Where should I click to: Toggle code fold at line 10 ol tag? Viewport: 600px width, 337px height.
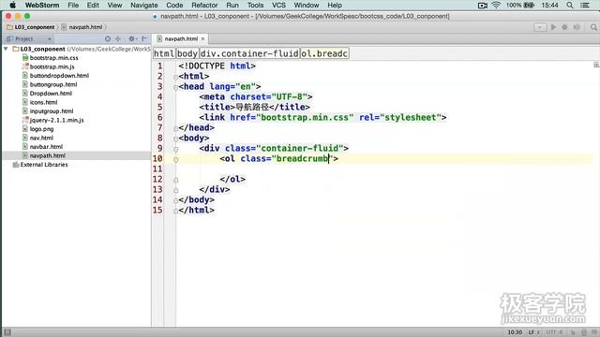point(175,159)
